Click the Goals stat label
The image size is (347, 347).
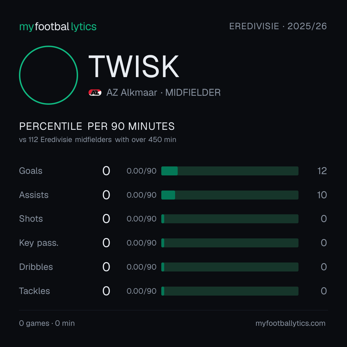click(31, 171)
